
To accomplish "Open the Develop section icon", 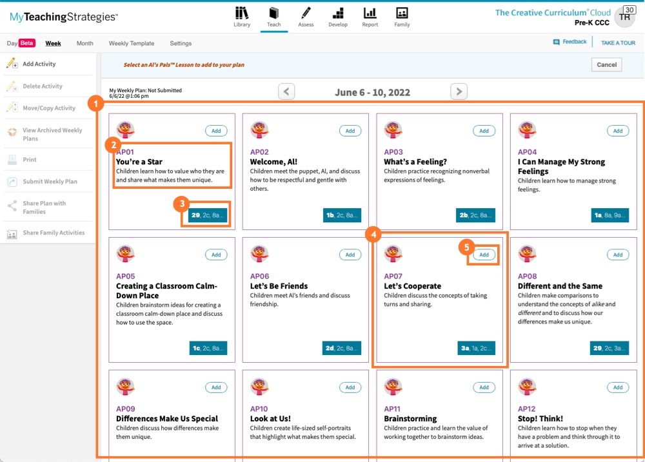I will [337, 14].
